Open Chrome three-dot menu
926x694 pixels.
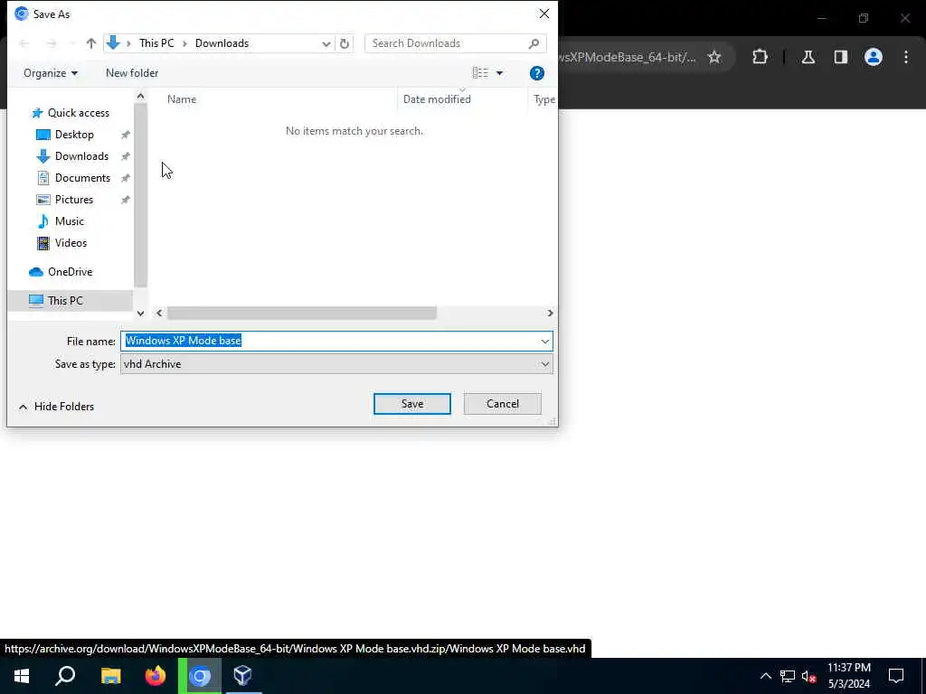pyautogui.click(x=906, y=57)
